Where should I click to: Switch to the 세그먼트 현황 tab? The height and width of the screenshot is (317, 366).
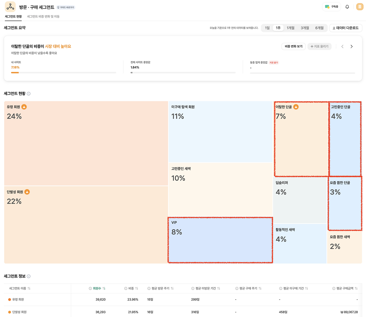(x=13, y=17)
